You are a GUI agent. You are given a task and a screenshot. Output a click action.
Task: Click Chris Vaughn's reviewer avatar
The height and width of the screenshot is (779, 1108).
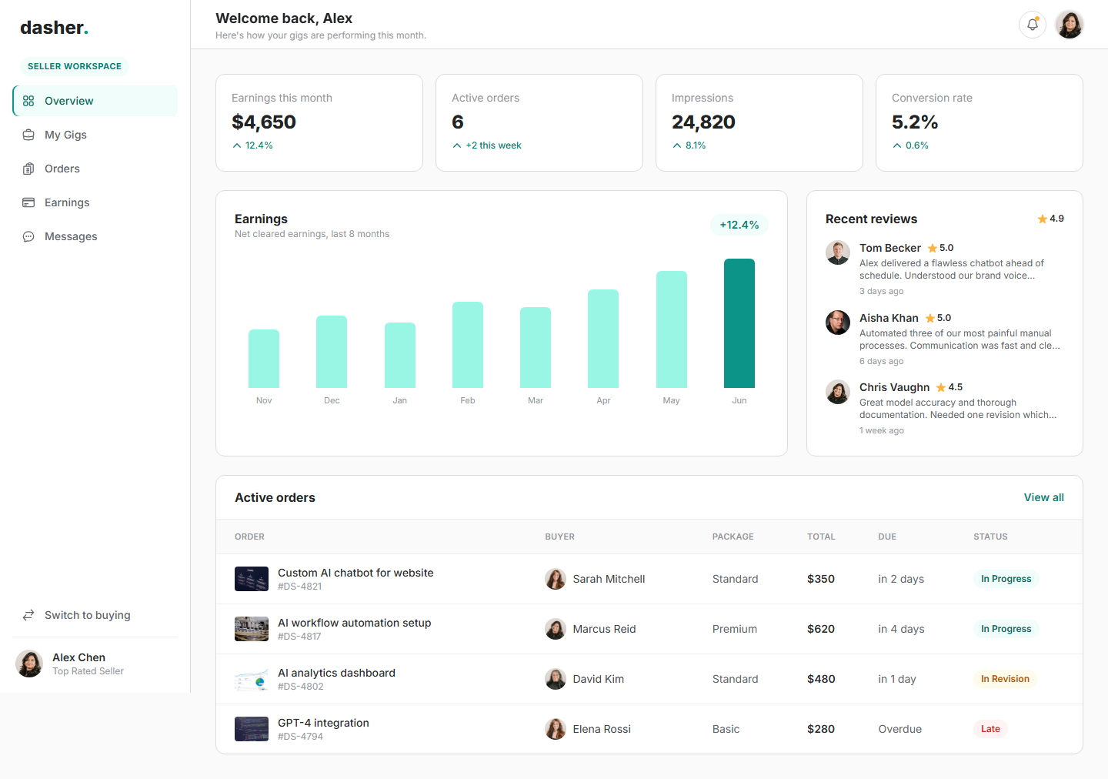click(x=838, y=392)
